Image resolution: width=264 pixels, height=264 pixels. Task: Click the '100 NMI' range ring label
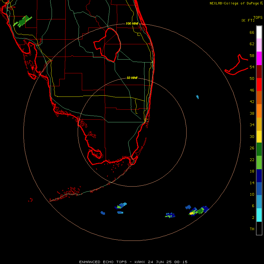pyautogui.click(x=132, y=23)
